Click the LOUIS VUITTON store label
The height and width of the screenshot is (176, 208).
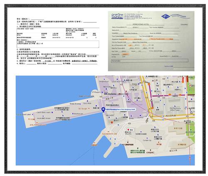118,81
